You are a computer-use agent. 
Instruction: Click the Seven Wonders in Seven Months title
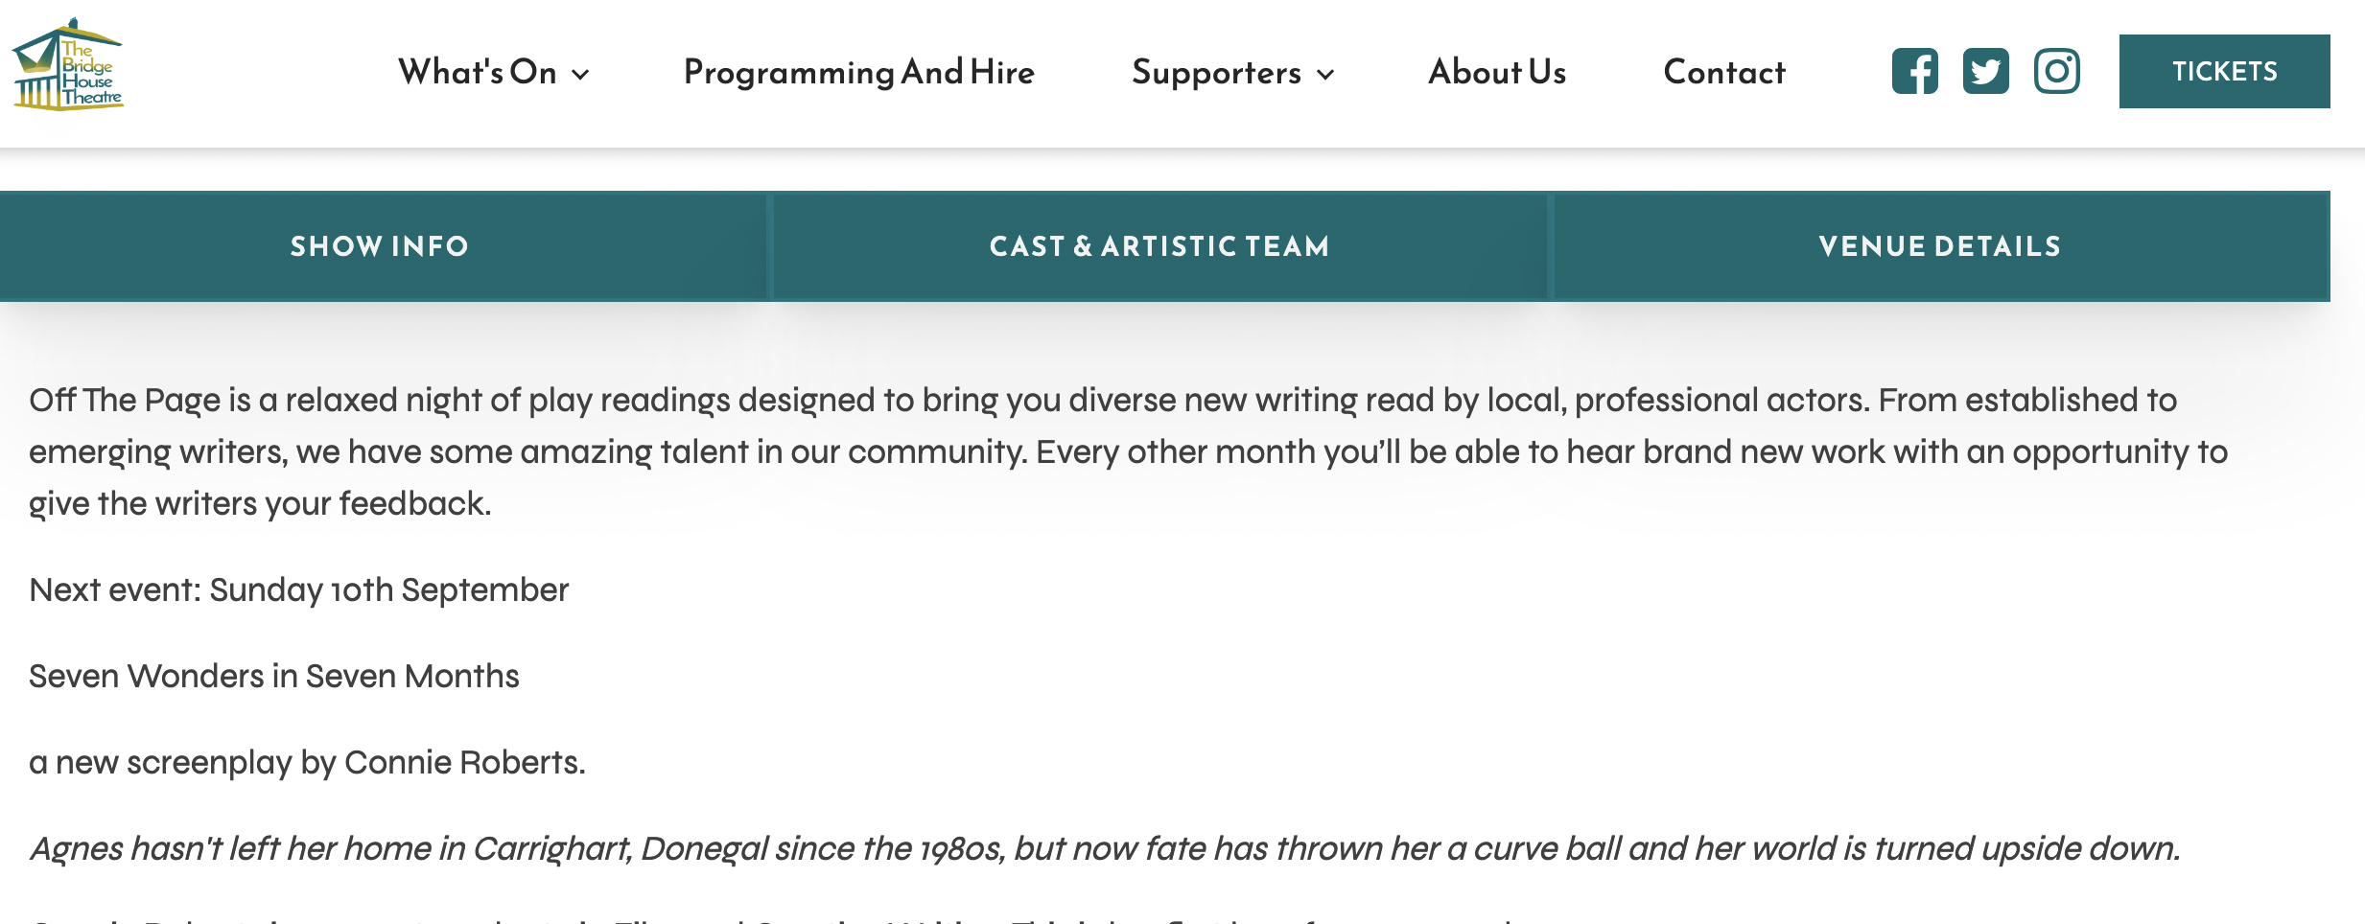274,676
